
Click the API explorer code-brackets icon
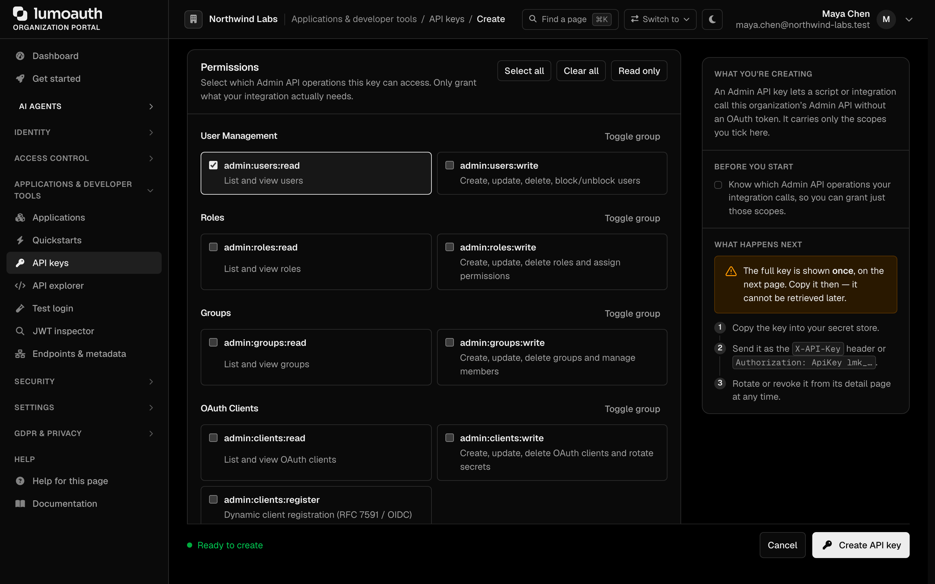20,286
